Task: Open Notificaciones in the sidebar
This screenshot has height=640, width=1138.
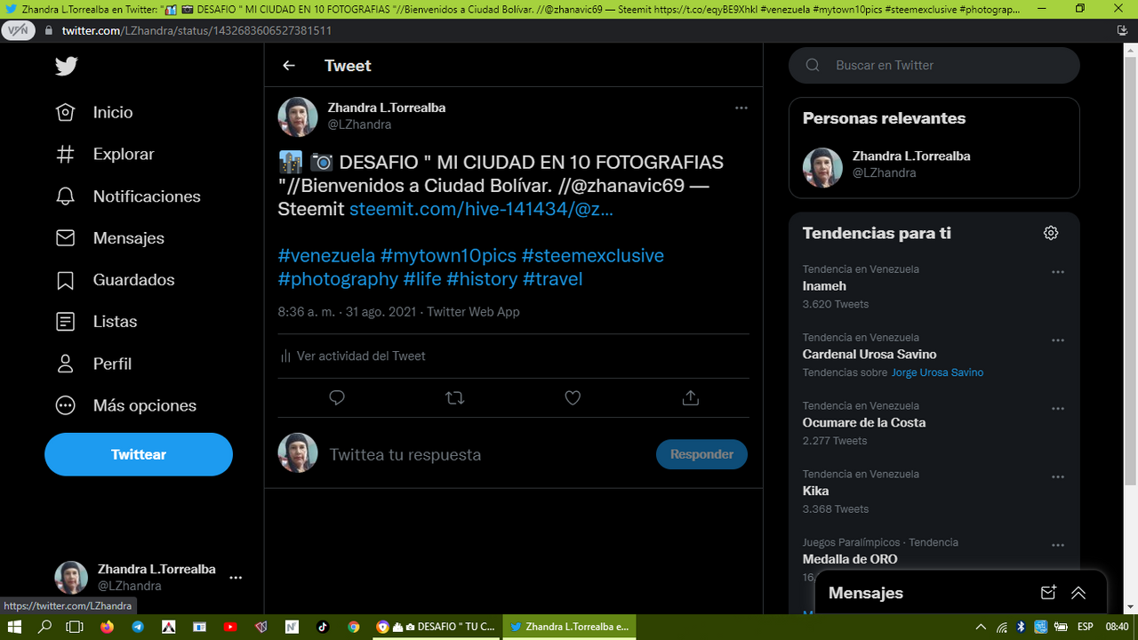Action: 128,196
